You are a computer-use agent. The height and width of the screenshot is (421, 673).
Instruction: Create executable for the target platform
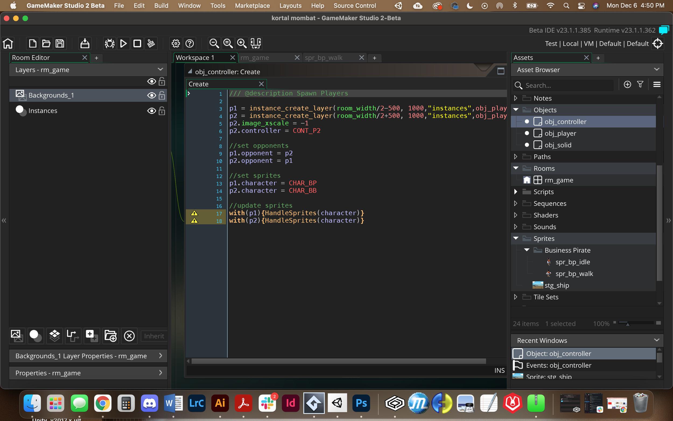tap(85, 43)
